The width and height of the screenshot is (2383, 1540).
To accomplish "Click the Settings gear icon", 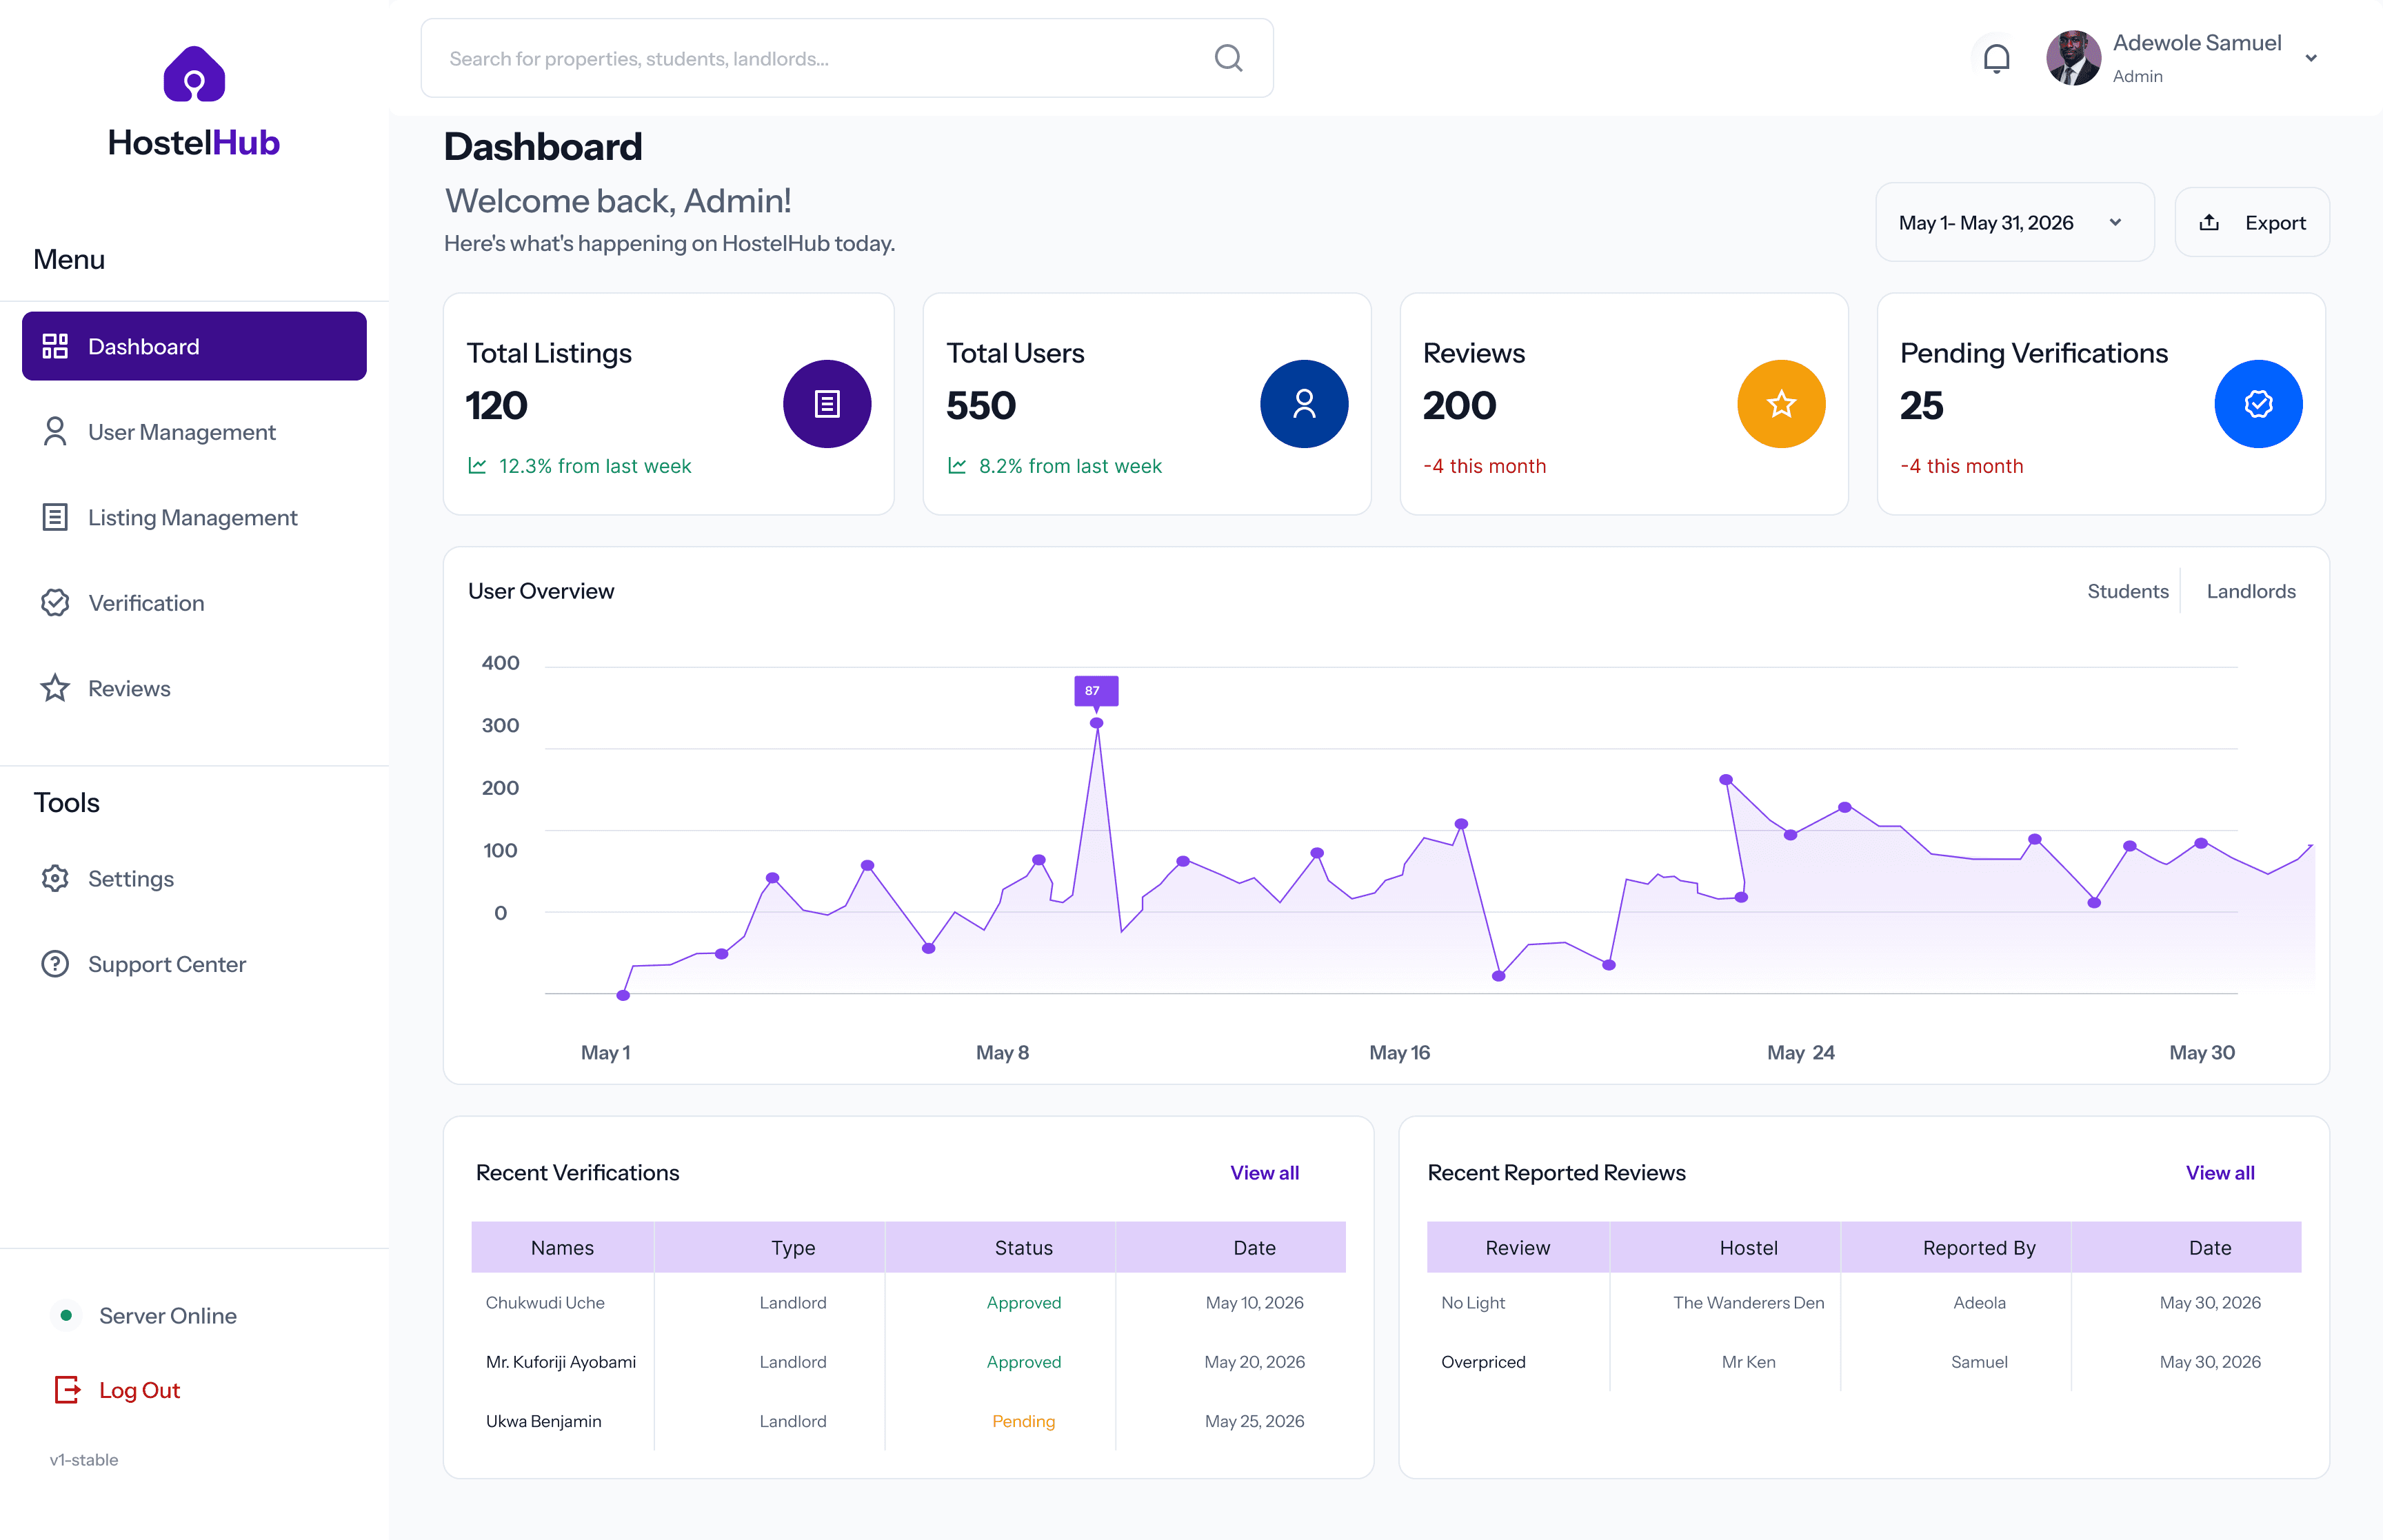I will pyautogui.click(x=55, y=878).
